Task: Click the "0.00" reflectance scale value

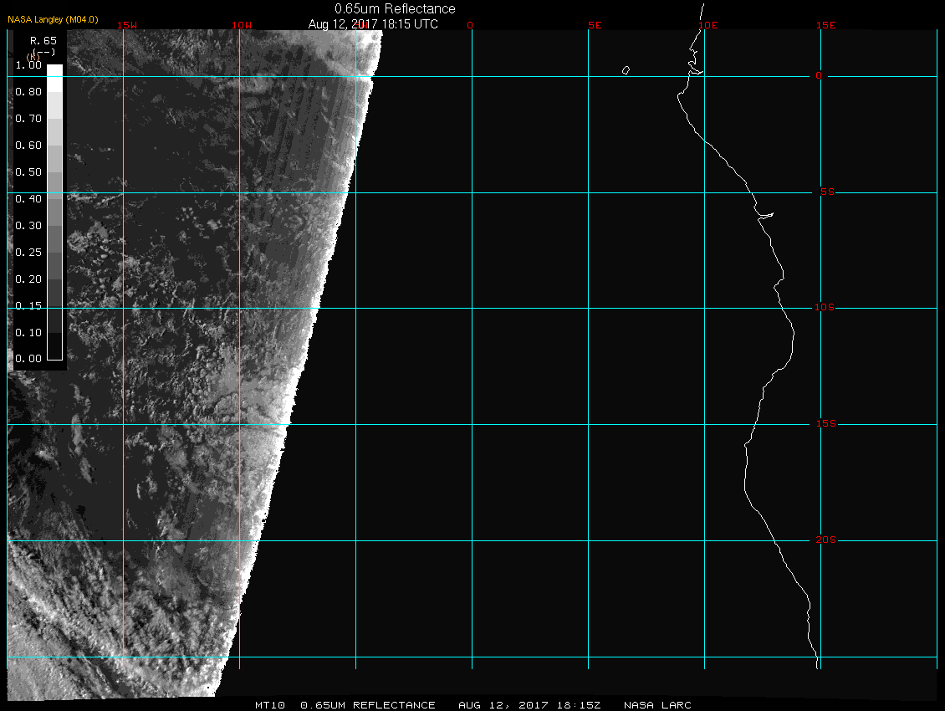Action: (x=28, y=358)
